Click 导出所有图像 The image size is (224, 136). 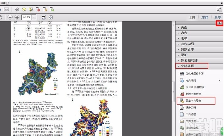193,101
